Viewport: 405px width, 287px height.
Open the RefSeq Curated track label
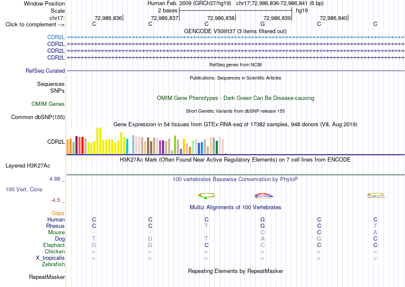coord(45,71)
